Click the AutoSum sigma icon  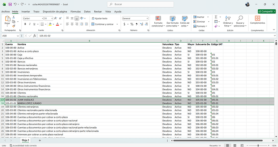click(x=216, y=17)
